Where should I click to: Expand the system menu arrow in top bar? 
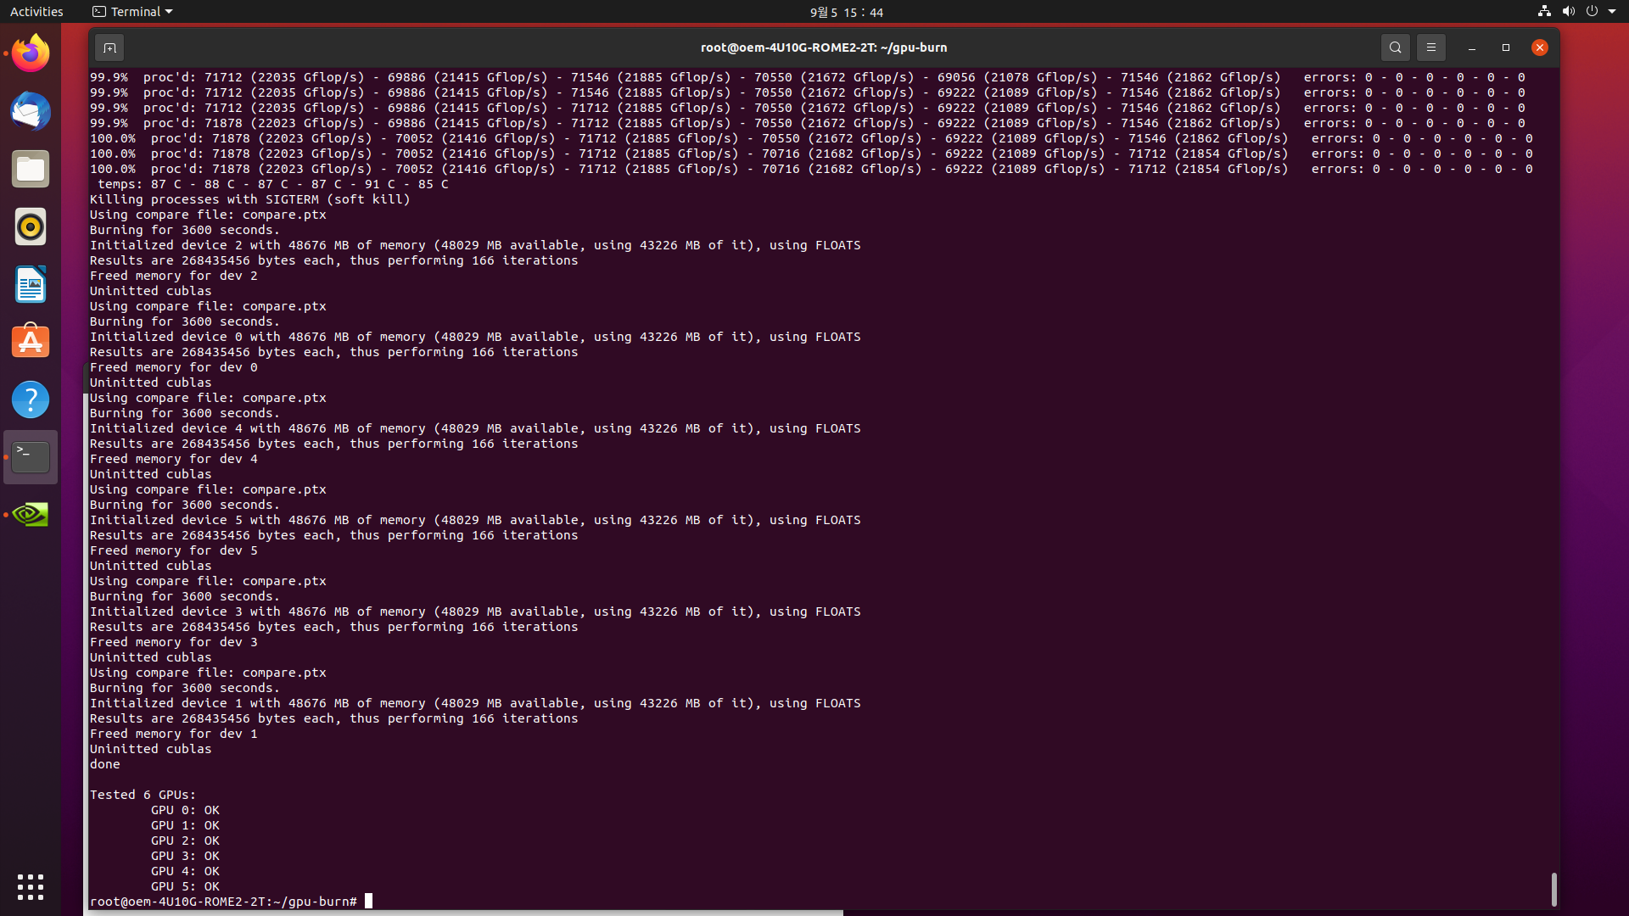click(x=1612, y=12)
